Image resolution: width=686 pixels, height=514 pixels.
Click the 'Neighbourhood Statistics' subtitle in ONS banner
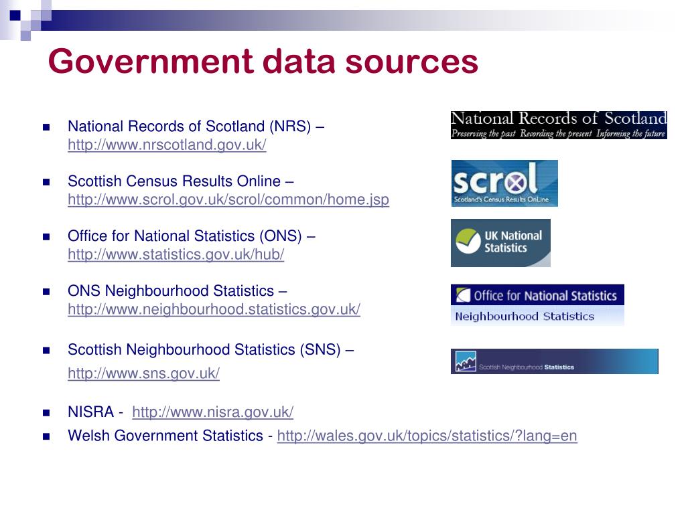pos(525,316)
